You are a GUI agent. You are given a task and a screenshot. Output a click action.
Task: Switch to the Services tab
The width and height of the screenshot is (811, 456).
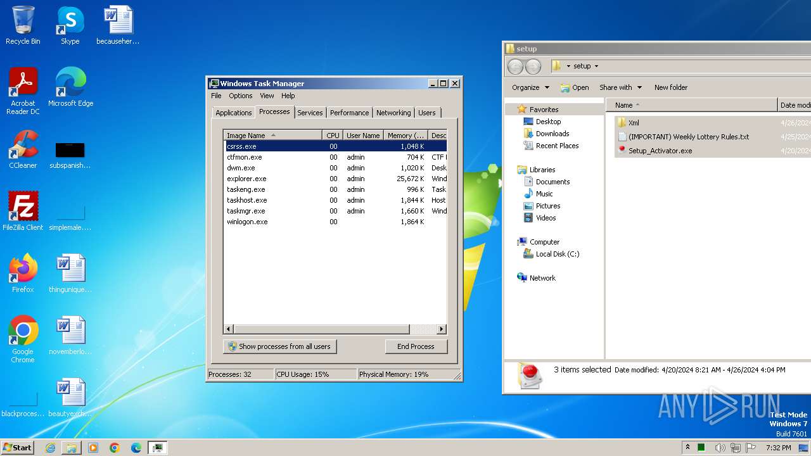(x=310, y=113)
